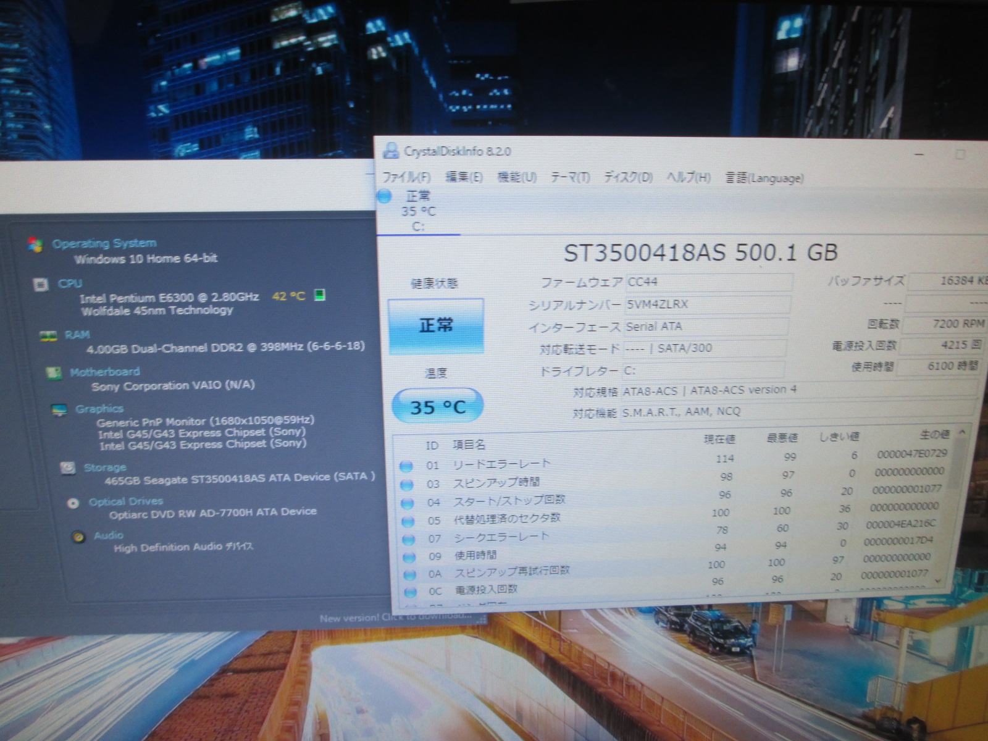Click the Optical Drives disc icon
Viewport: 988px width, 741px height.
[x=73, y=503]
